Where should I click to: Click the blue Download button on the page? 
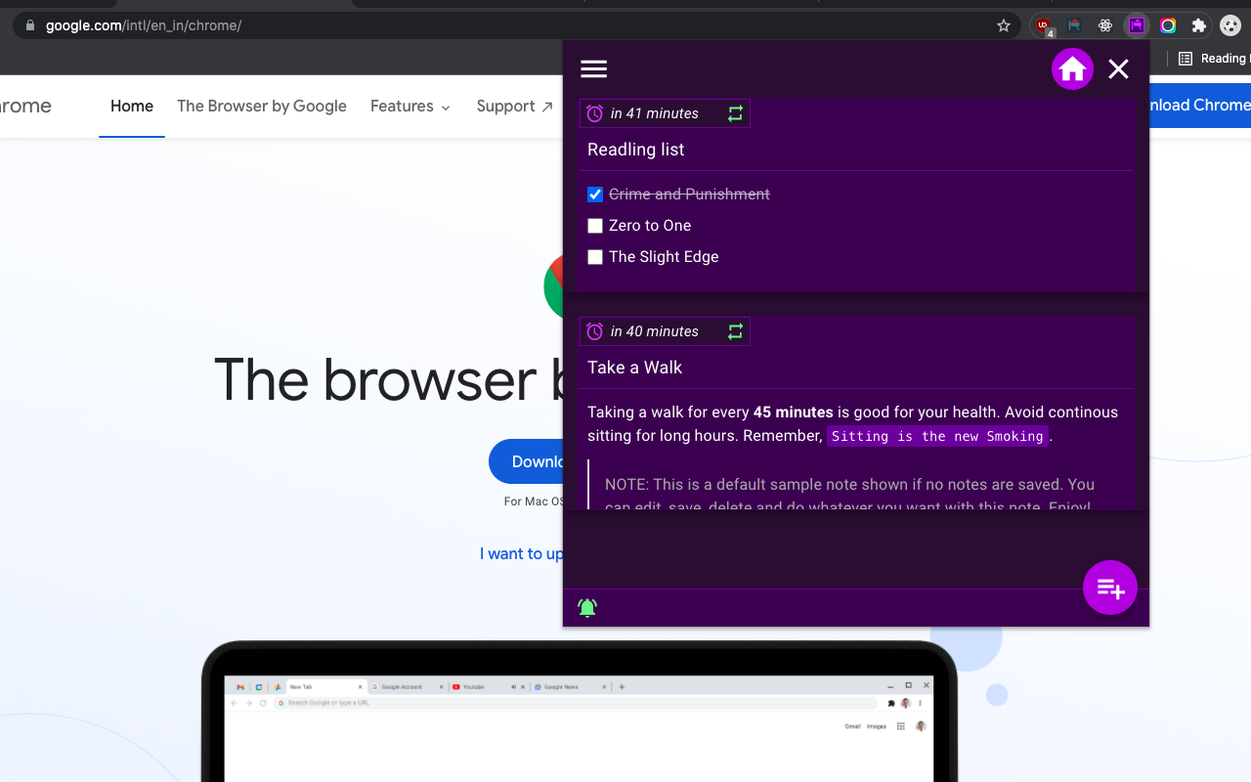tap(527, 461)
